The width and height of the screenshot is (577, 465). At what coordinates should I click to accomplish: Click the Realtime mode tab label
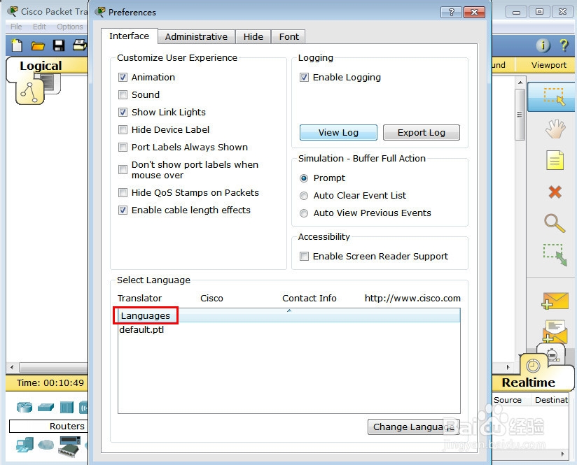[x=529, y=382]
